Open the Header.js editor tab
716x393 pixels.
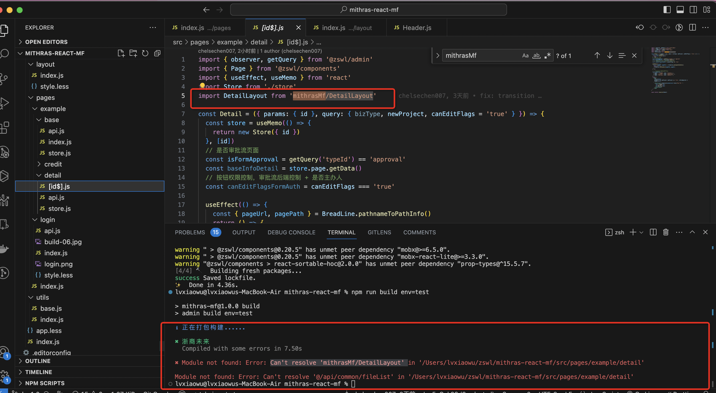[x=417, y=27]
